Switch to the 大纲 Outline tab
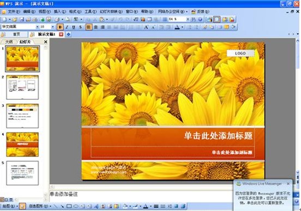Screen dimensions: 301x211 pos(9,41)
